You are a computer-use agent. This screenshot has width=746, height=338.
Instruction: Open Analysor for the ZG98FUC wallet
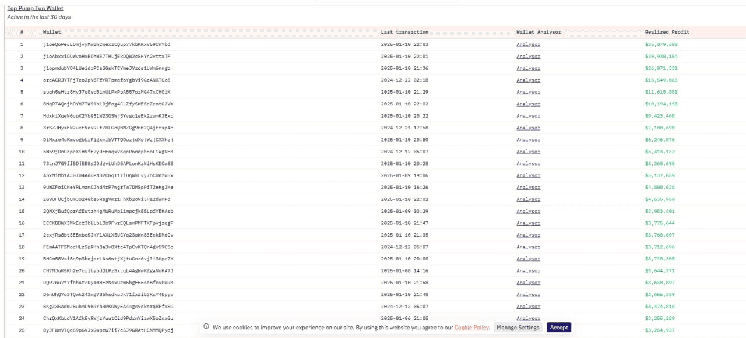[x=528, y=199]
